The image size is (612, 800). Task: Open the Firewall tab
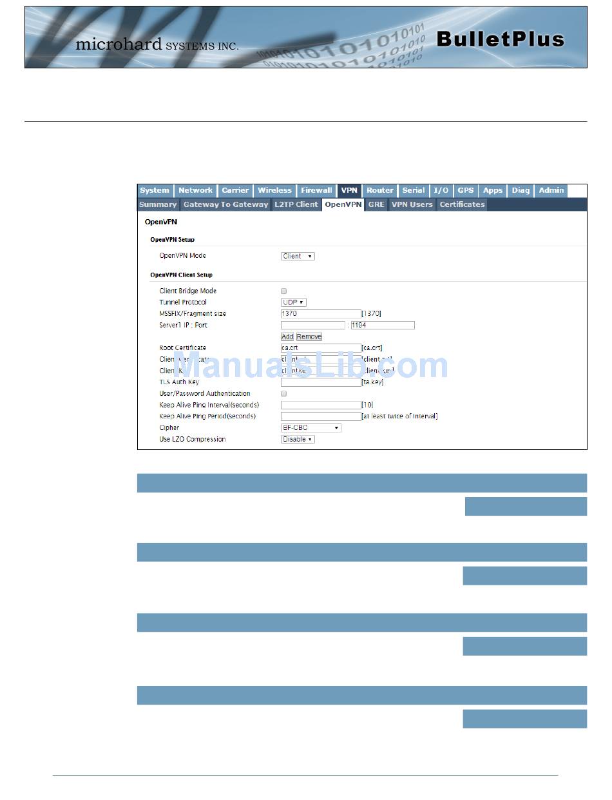tap(316, 191)
